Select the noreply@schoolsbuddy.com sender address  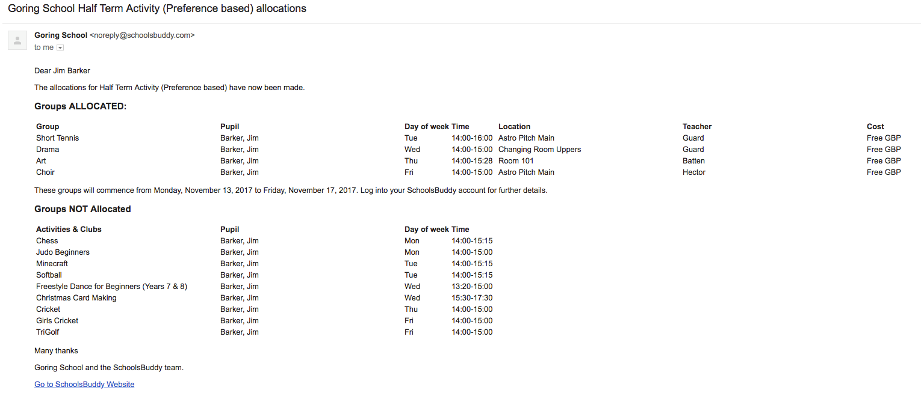pyautogui.click(x=142, y=35)
